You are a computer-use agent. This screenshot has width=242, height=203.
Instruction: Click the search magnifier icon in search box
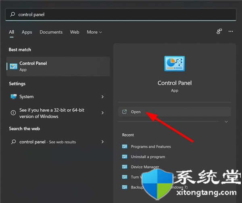click(x=13, y=14)
